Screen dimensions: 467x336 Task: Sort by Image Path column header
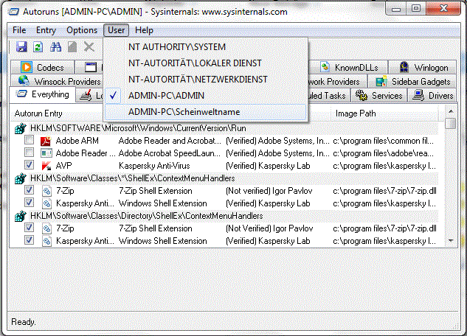point(385,113)
